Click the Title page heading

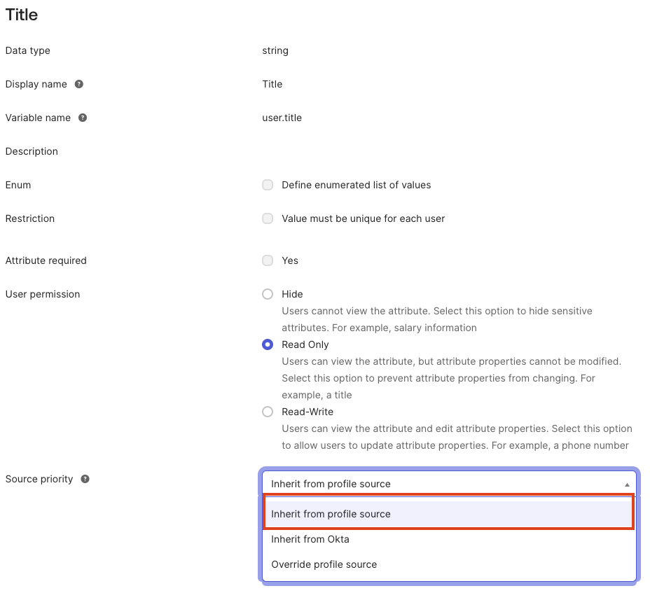(x=21, y=15)
